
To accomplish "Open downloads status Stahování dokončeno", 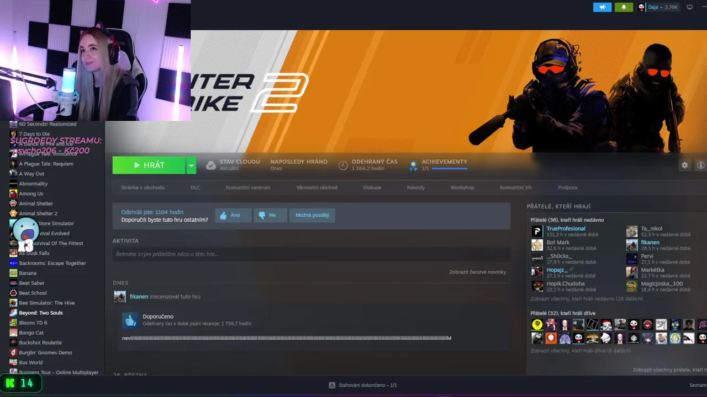I will point(363,385).
